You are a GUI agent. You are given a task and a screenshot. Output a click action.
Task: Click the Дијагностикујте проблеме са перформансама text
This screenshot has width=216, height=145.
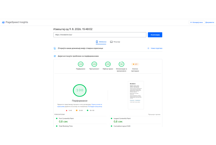(x=78, y=56)
